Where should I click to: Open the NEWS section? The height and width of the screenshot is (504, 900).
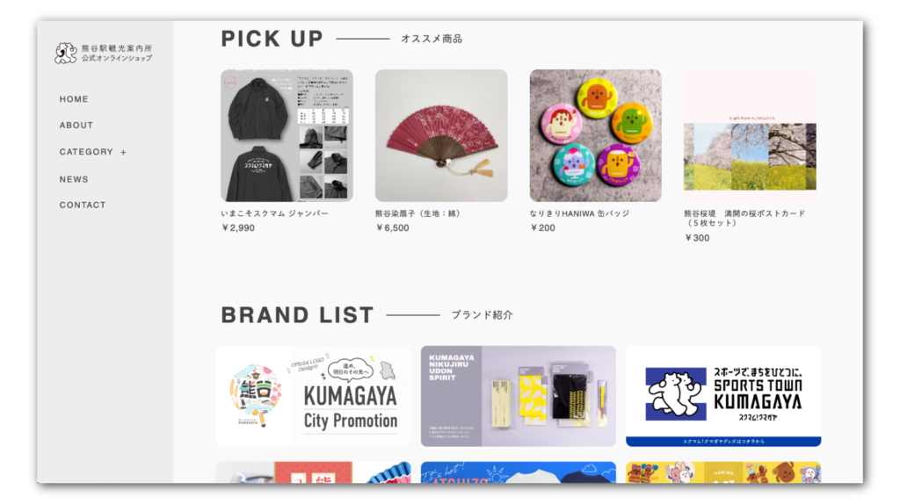[74, 179]
